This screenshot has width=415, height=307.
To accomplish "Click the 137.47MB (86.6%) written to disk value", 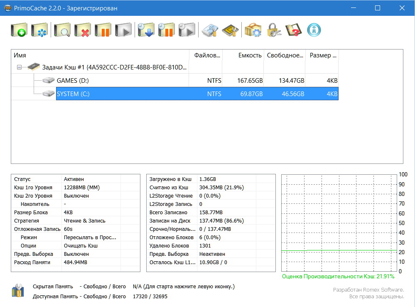I will tap(221, 221).
